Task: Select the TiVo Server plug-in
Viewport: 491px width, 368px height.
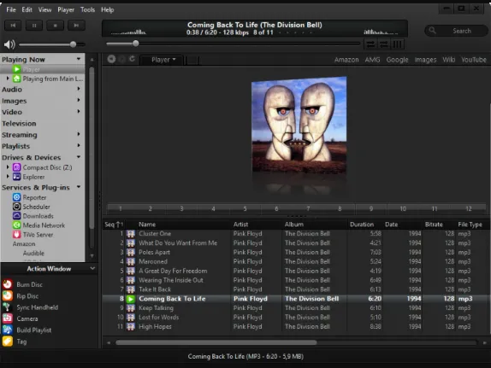Action: (x=38, y=235)
